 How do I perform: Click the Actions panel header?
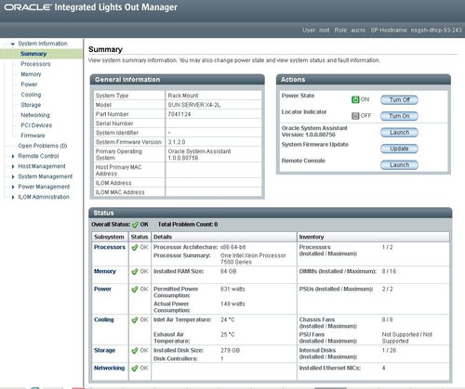click(x=364, y=80)
